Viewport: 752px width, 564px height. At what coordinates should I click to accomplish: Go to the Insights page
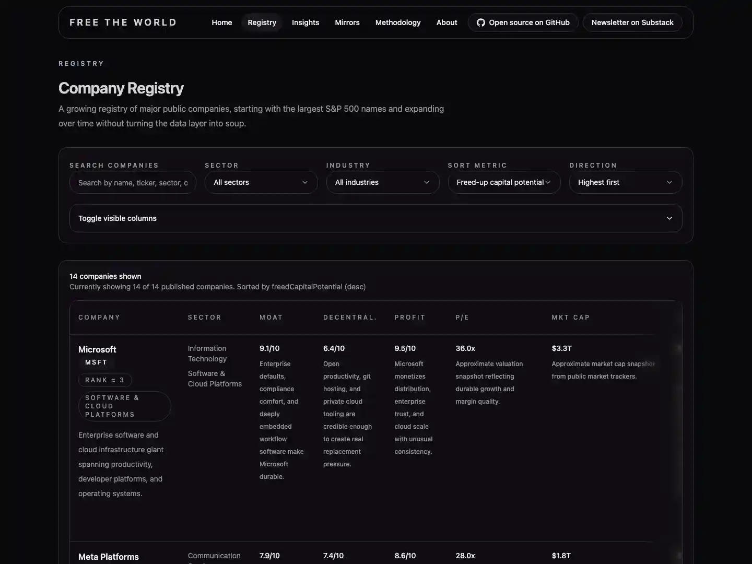pos(305,22)
